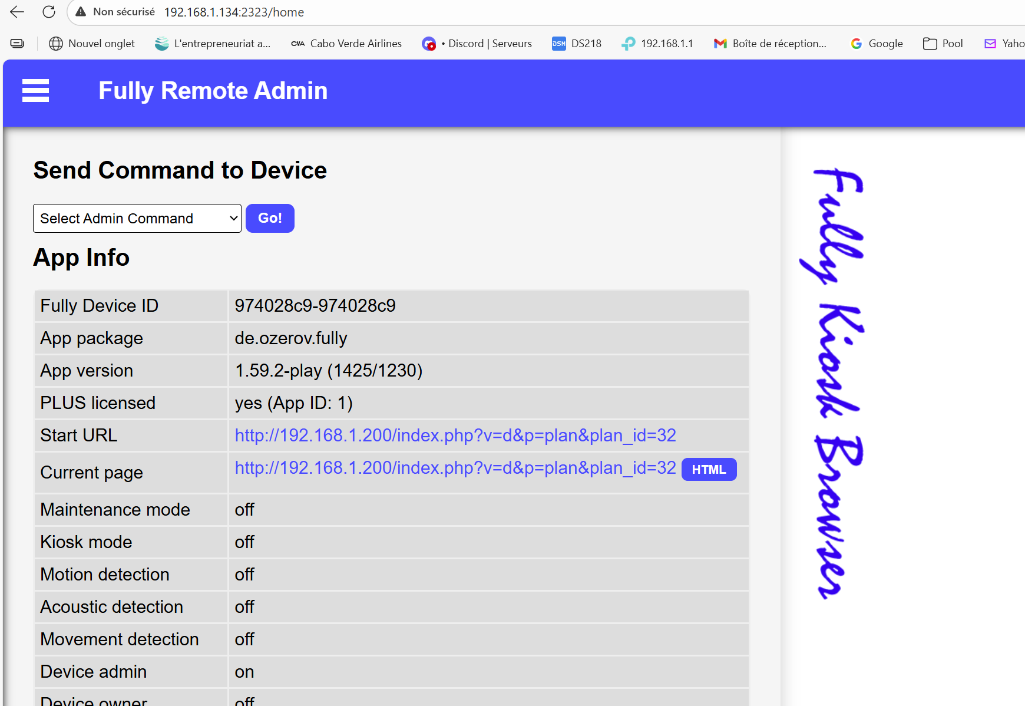The width and height of the screenshot is (1025, 706).
Task: Open the L'entrepreneuriat bookmark
Action: (x=213, y=44)
